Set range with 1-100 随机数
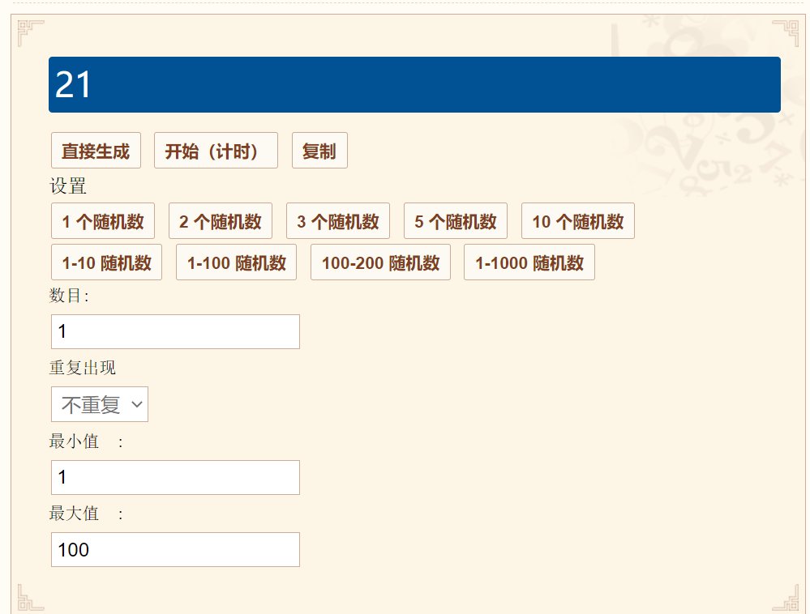 [236, 262]
